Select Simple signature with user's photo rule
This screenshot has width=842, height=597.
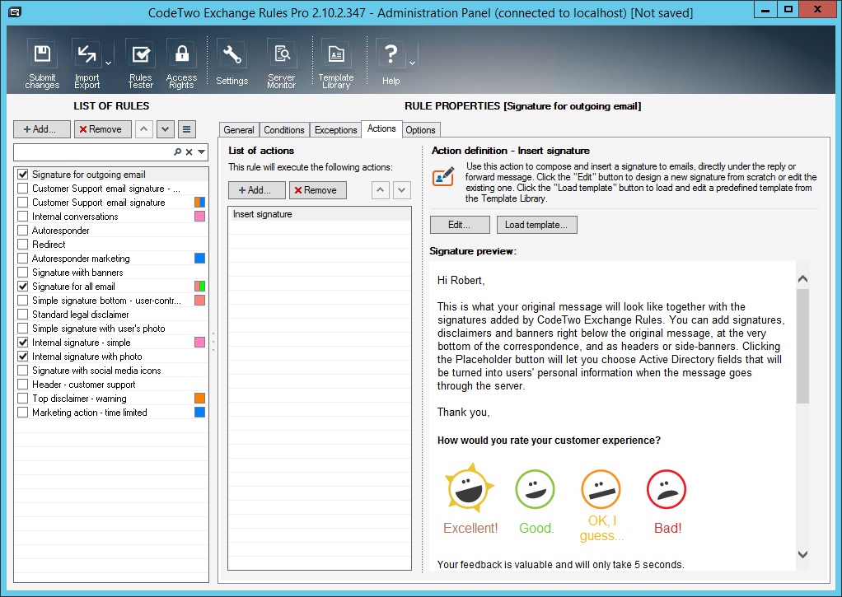pyautogui.click(x=111, y=328)
